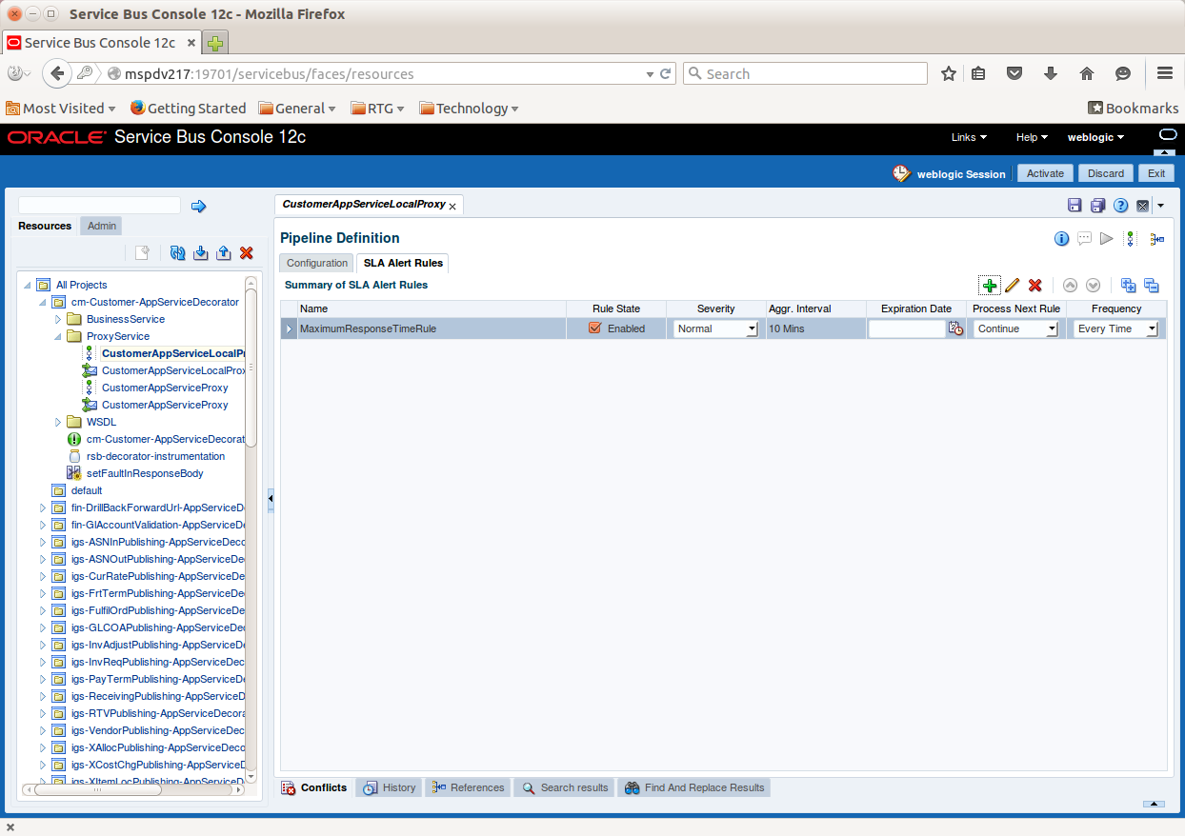Open the weblogic user menu
Image resolution: width=1185 pixels, height=836 pixels.
[x=1095, y=137]
